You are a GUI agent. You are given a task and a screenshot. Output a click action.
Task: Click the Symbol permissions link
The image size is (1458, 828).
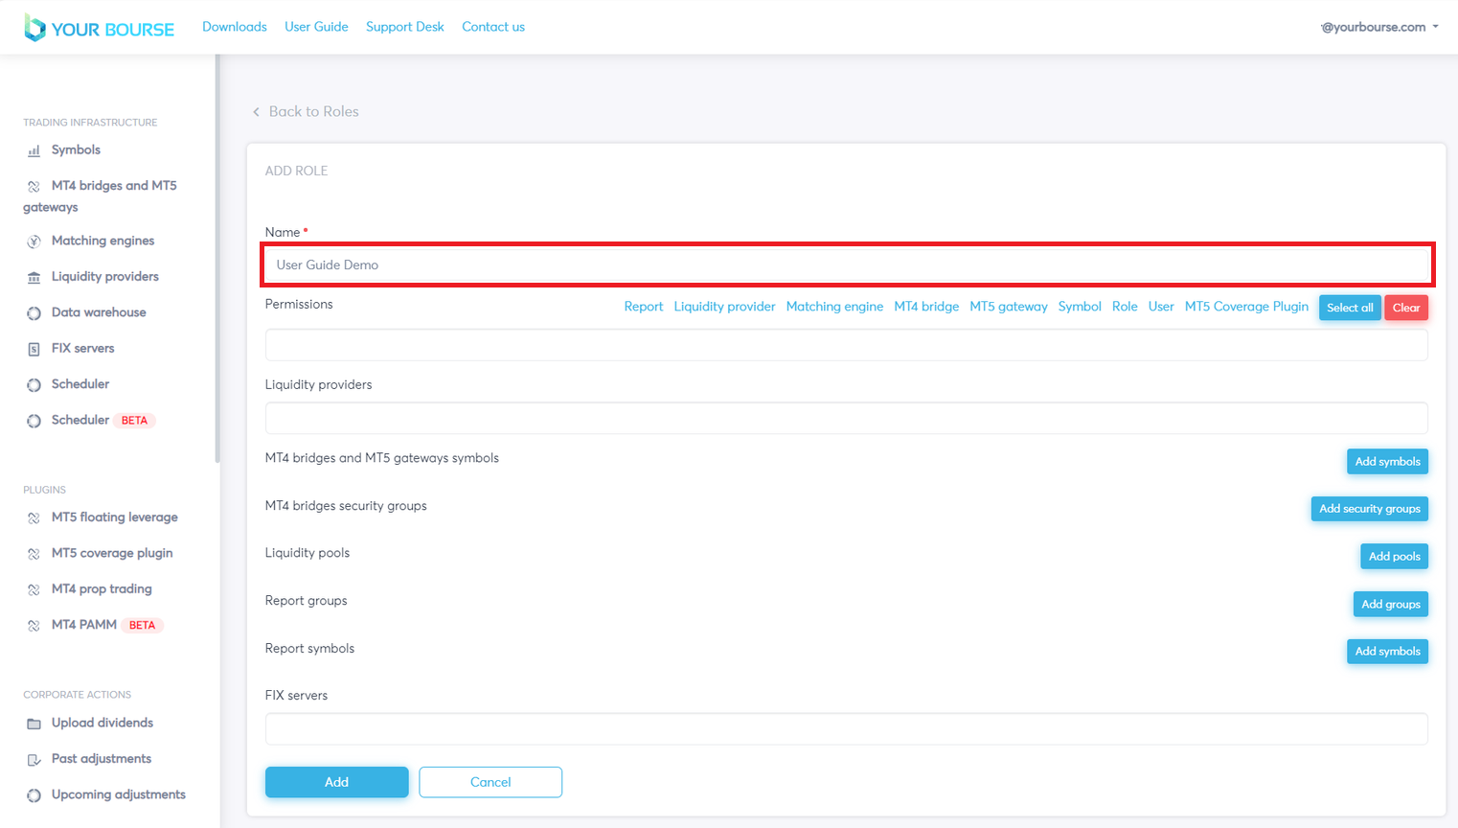1080,307
